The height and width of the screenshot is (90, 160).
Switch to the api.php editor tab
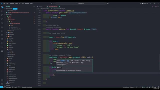(x=40, y=6)
